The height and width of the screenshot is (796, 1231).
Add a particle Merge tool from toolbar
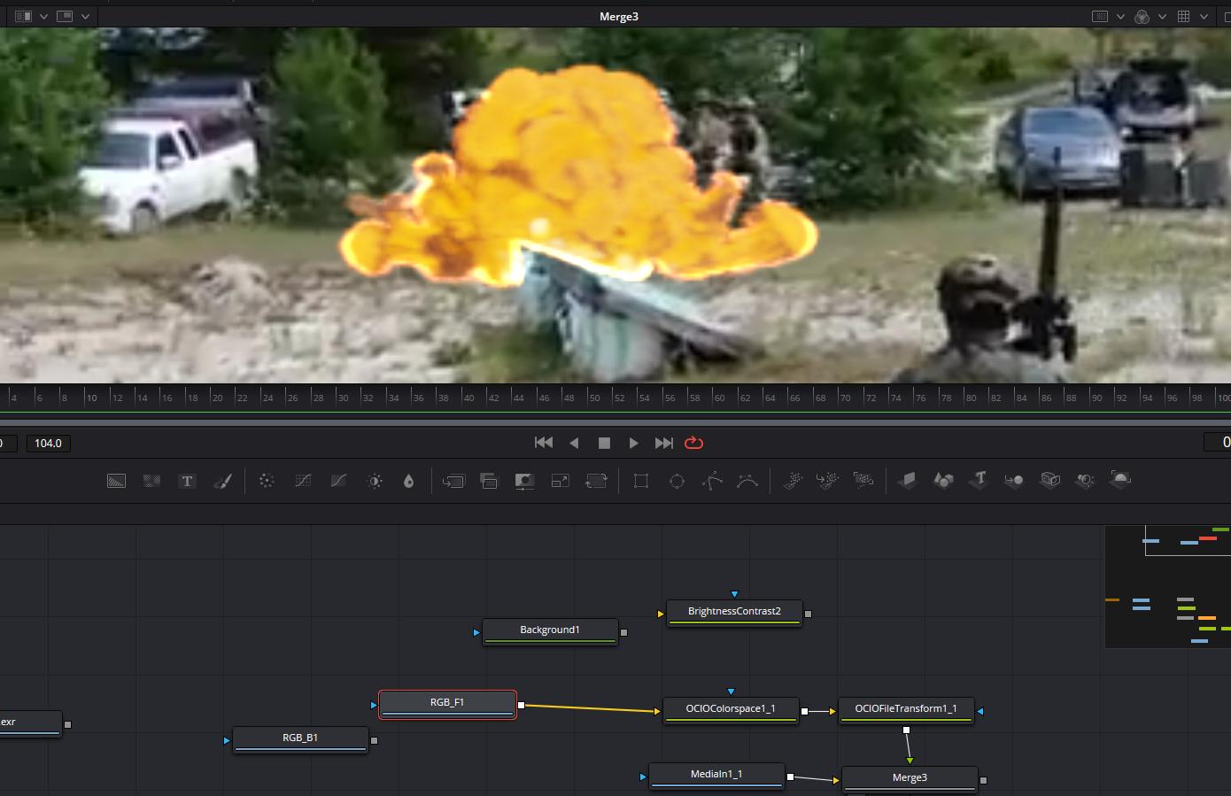[828, 481]
